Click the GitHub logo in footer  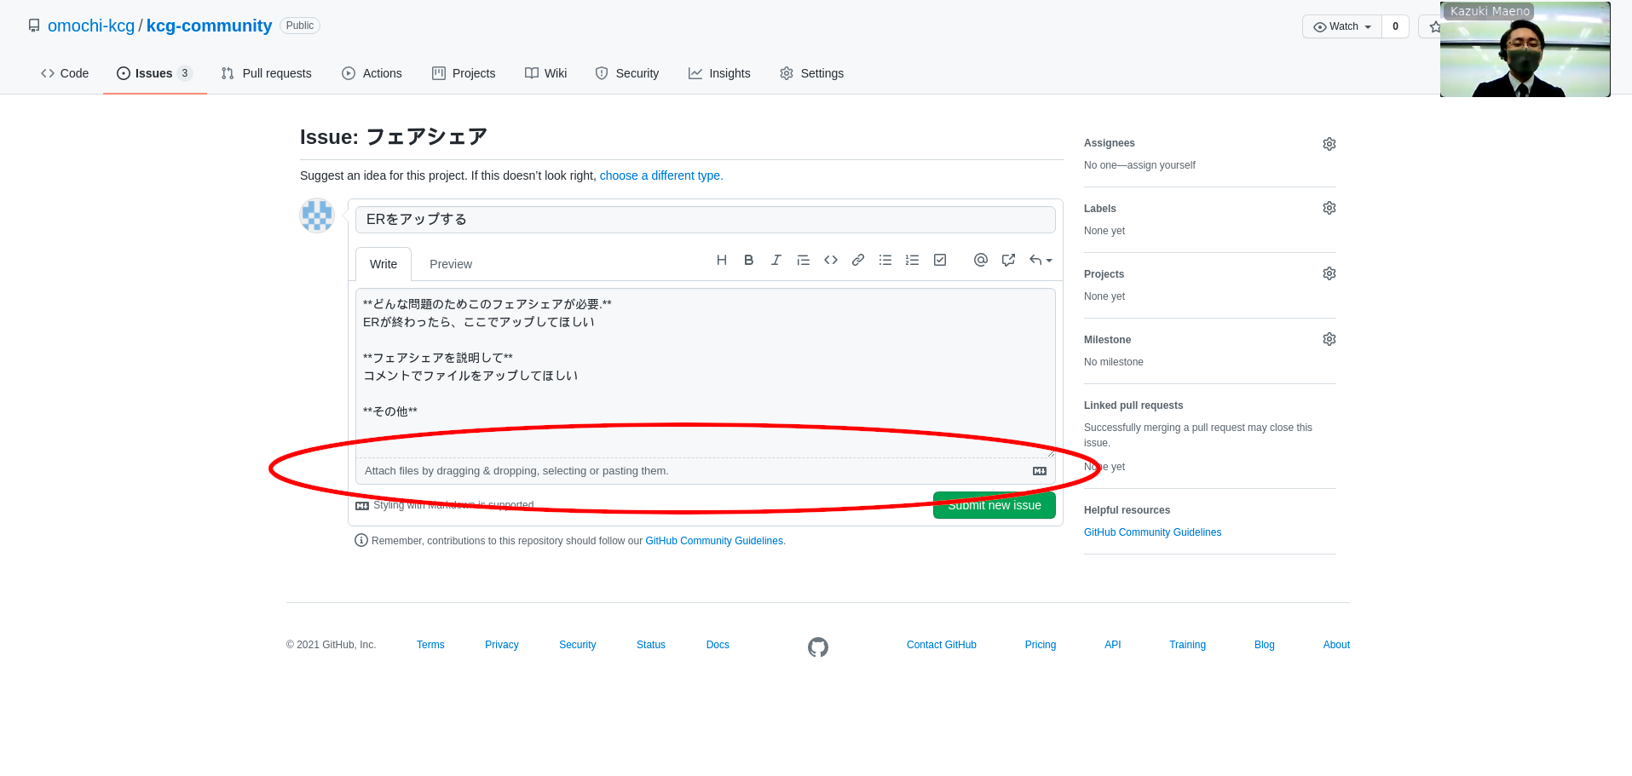pos(818,647)
